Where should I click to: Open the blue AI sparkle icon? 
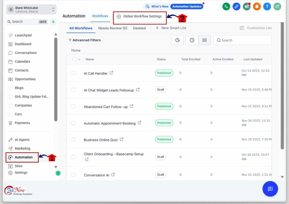(236, 7)
